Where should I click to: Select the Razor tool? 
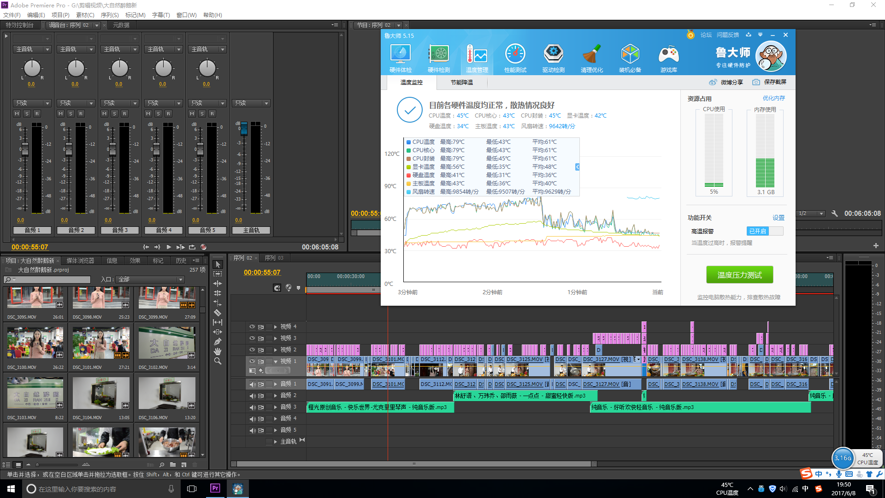tap(218, 313)
